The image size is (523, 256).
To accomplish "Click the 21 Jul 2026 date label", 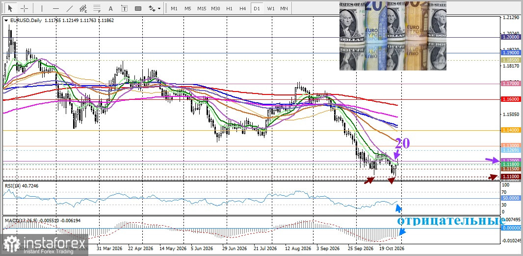I will pyautogui.click(x=266, y=249).
